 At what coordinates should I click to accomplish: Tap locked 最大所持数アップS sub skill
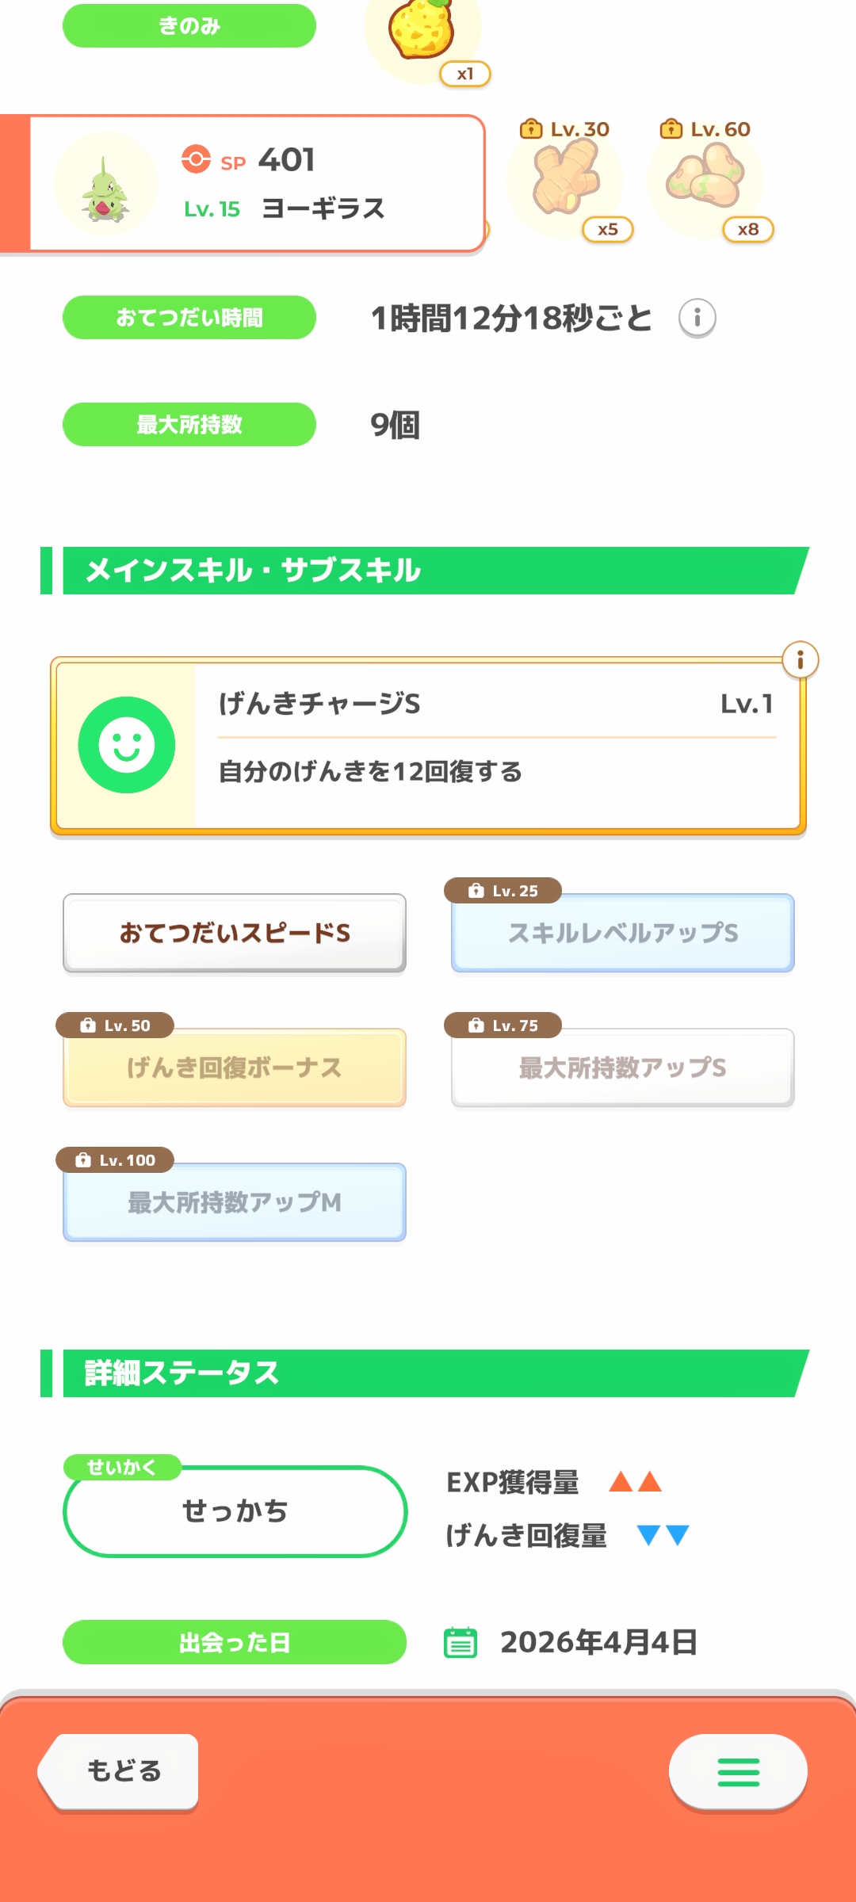point(623,1067)
